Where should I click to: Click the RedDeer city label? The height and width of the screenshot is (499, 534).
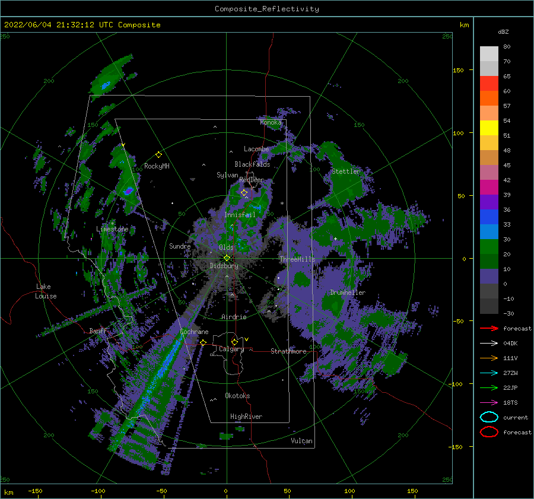[252, 180]
